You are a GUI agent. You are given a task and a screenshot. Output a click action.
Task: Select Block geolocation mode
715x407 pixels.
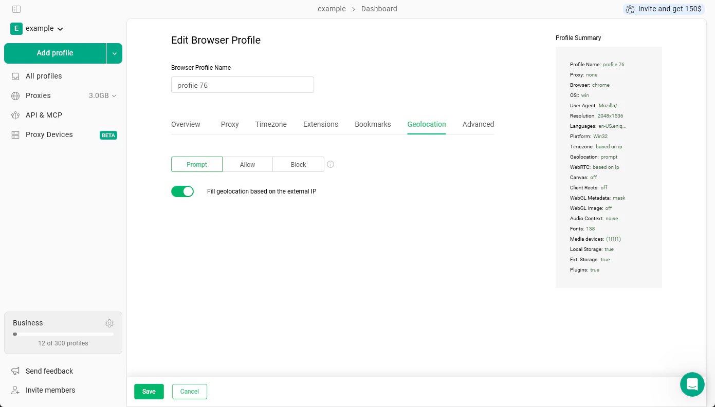pyautogui.click(x=298, y=164)
